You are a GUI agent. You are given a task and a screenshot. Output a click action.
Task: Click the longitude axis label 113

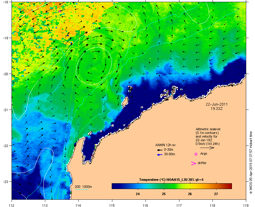point(45,205)
